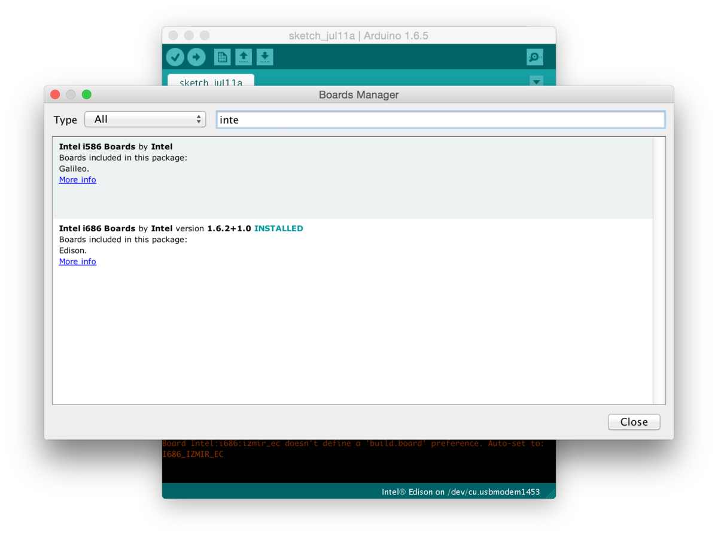Viewport: 718px width, 538px height.
Task: Click the I686_IZMIR_EC console message line
Action: tap(193, 454)
